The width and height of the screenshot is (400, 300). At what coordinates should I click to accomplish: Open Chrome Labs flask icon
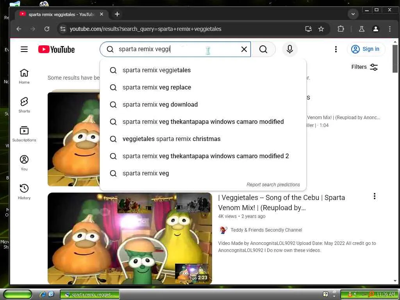click(x=361, y=29)
